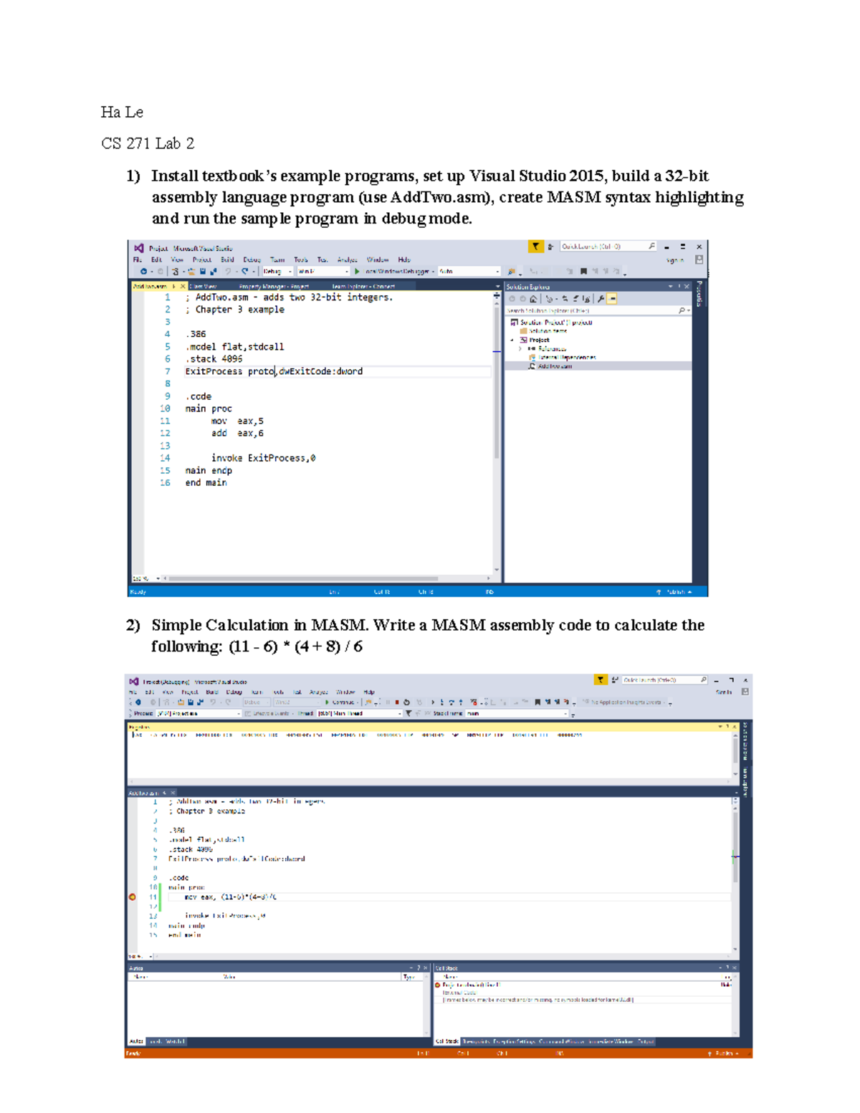Collapse the Project tree node
The width and height of the screenshot is (860, 1113).
512,340
